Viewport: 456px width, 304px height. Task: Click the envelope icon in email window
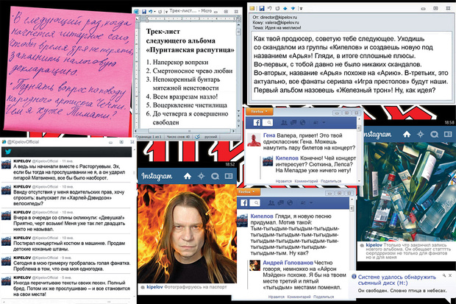252,8
